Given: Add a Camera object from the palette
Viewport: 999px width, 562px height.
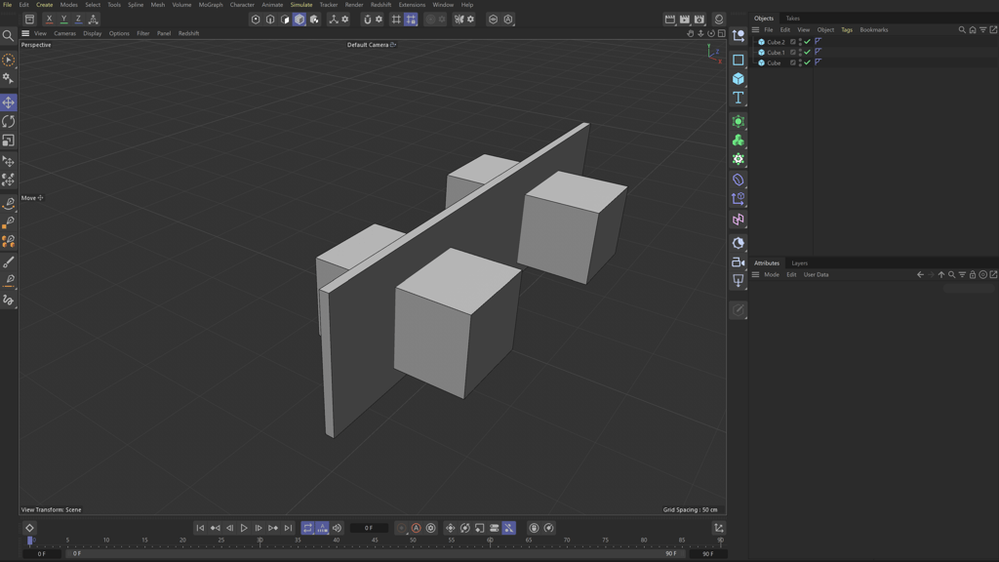Looking at the screenshot, I should point(739,262).
